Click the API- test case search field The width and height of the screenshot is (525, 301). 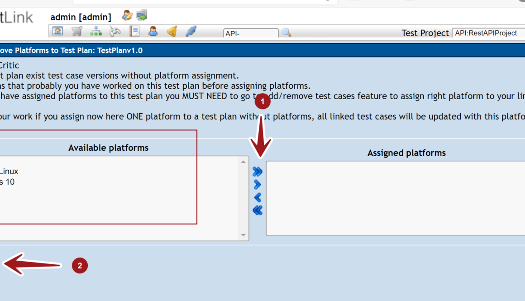[x=251, y=33]
